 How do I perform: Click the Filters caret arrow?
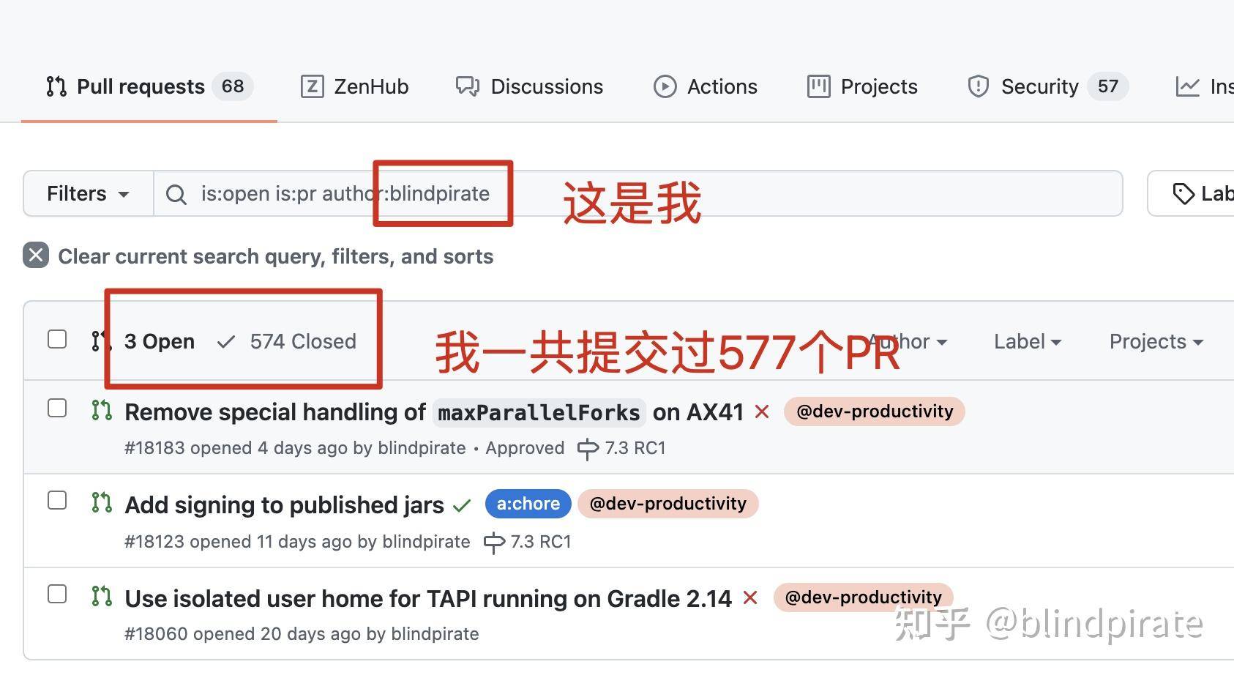point(124,195)
